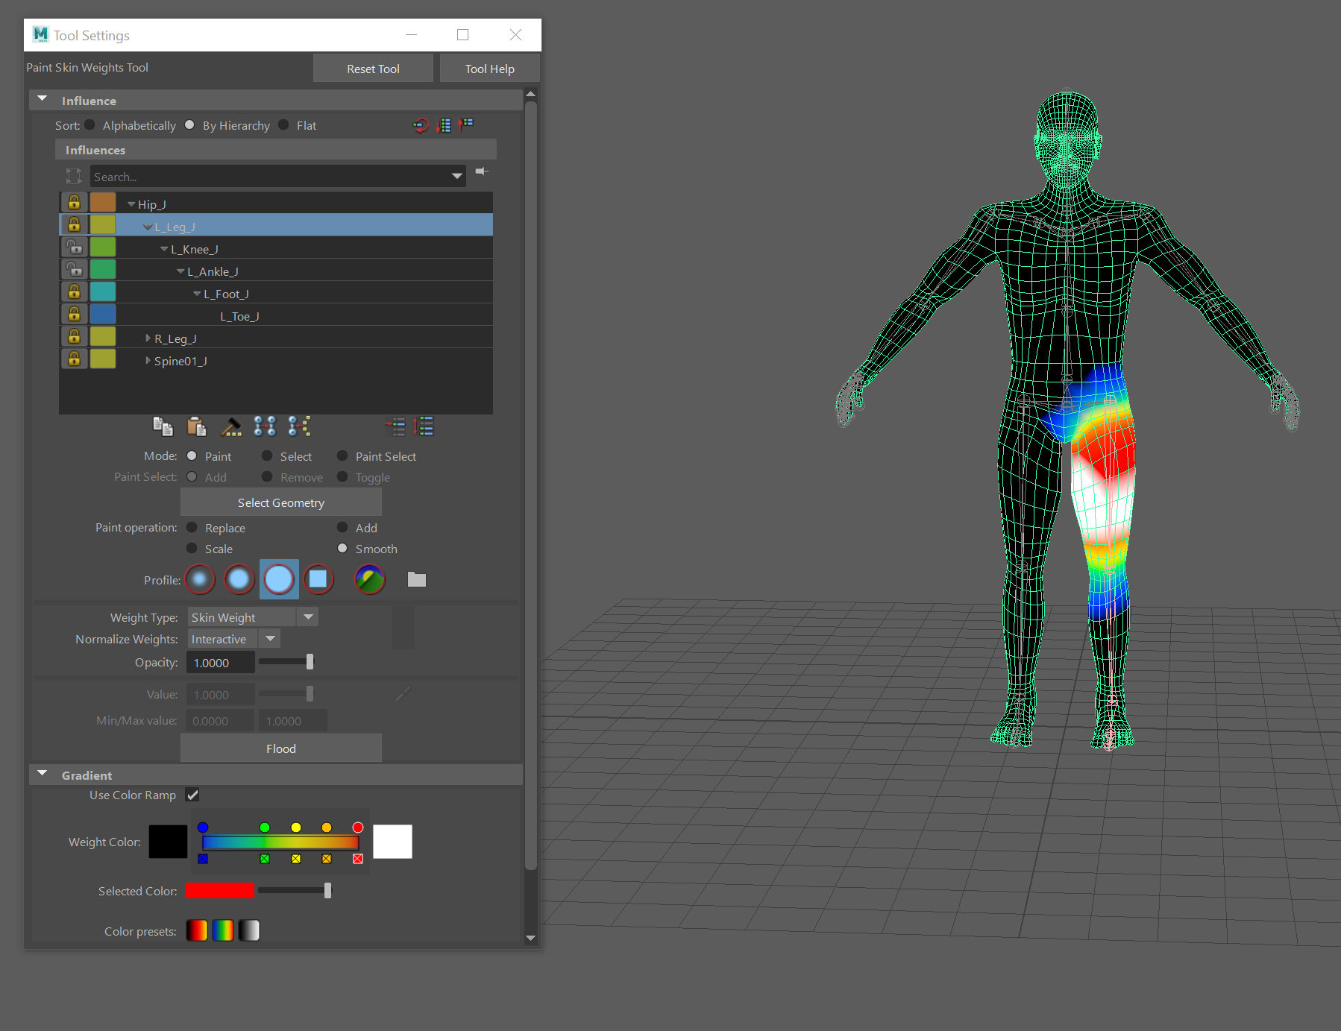Select the Gaussian brush profile

pyautogui.click(x=199, y=579)
